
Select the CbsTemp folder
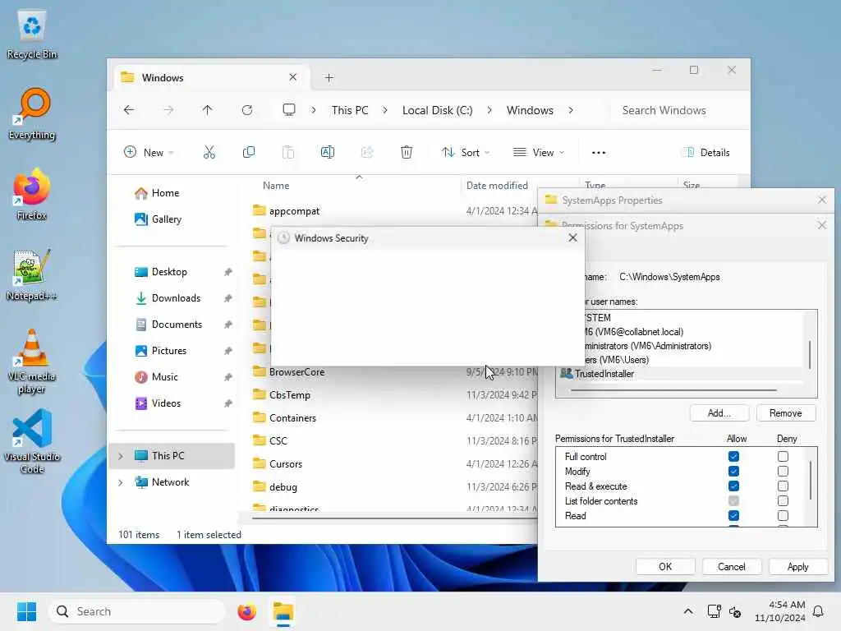[290, 395]
